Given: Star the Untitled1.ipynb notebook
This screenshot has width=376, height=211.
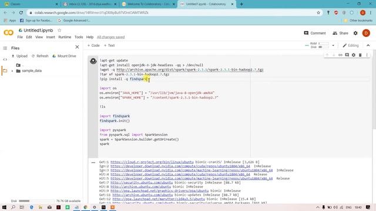Looking at the screenshot, I should pyautogui.click(x=59, y=30).
